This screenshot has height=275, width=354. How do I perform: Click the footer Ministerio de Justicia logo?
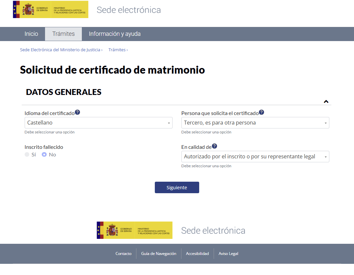[134, 230]
